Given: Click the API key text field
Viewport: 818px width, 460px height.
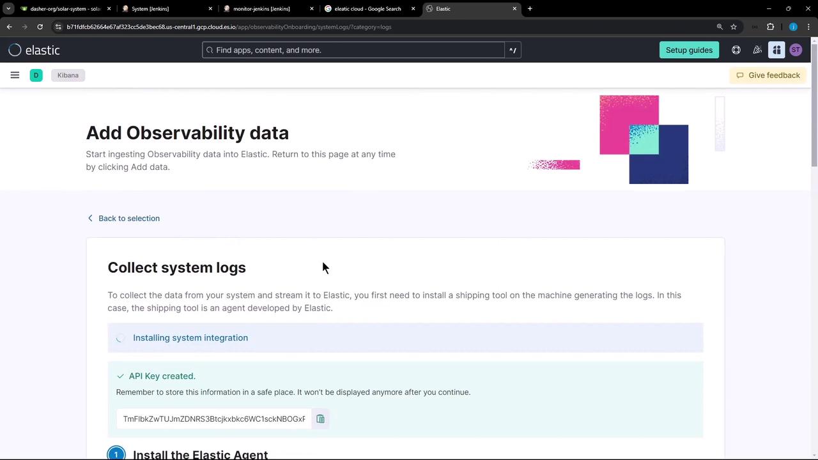Looking at the screenshot, I should (214, 419).
